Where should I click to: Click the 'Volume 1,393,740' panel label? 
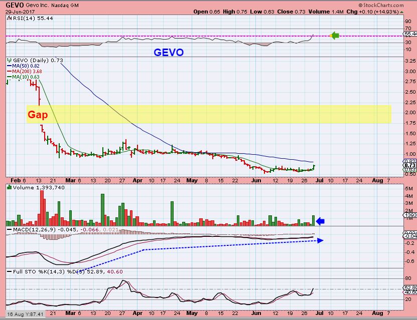(39, 188)
